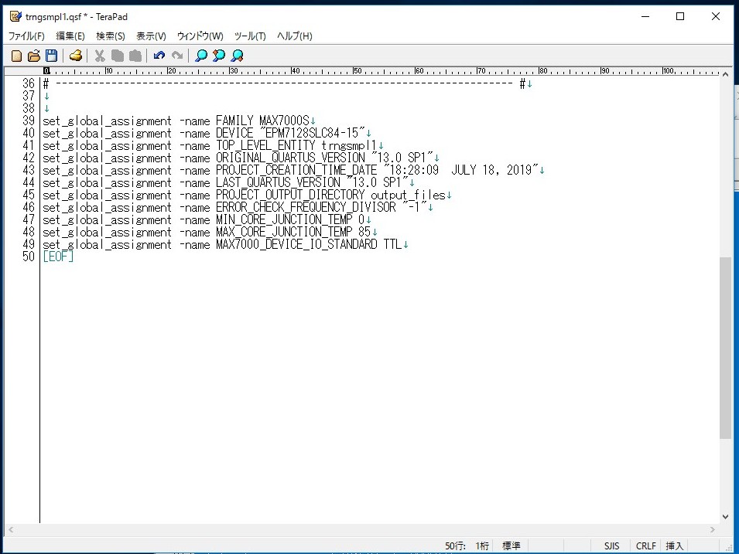Click the [EOF] marker on line 50

58,257
